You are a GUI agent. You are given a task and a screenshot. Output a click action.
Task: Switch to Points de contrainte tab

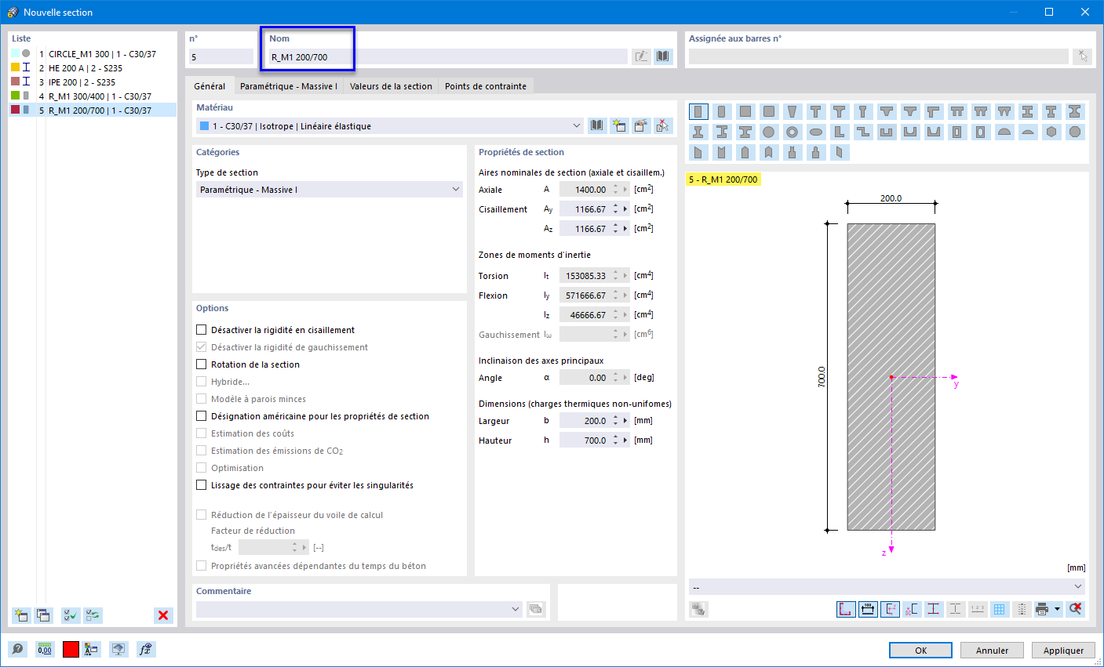pos(486,86)
